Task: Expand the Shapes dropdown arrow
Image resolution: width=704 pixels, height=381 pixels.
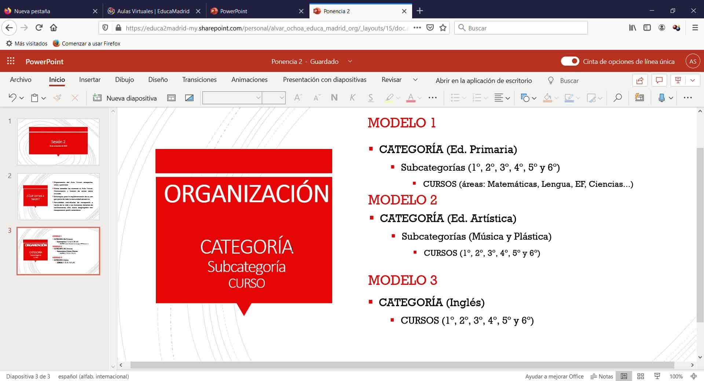Action: [534, 98]
